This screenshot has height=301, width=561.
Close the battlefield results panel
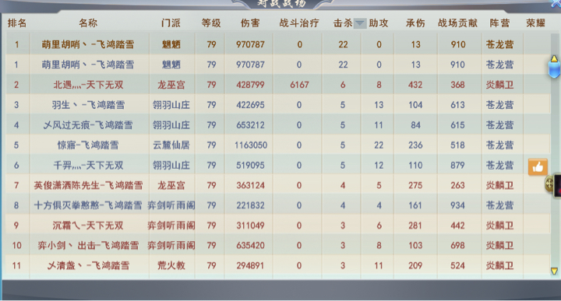click(x=556, y=3)
